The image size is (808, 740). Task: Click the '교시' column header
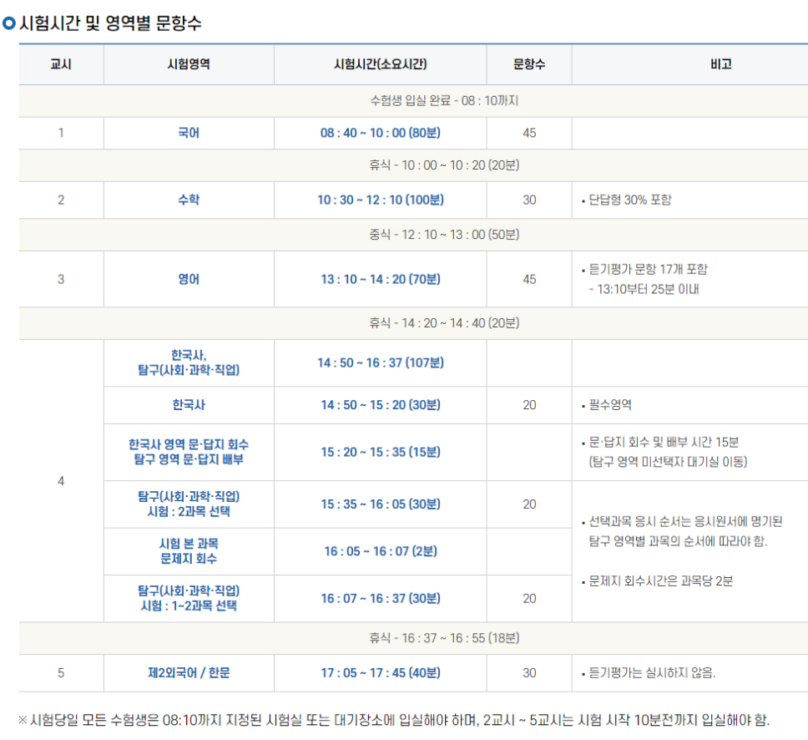(61, 64)
